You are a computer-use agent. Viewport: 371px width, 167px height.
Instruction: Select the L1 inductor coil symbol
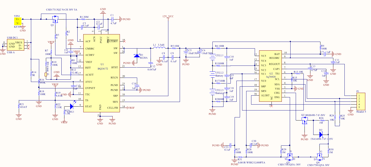point(159,48)
